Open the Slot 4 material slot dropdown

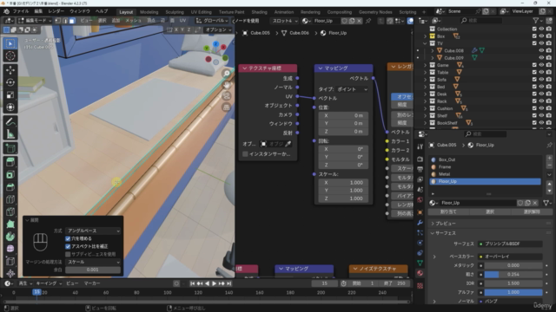(285, 21)
